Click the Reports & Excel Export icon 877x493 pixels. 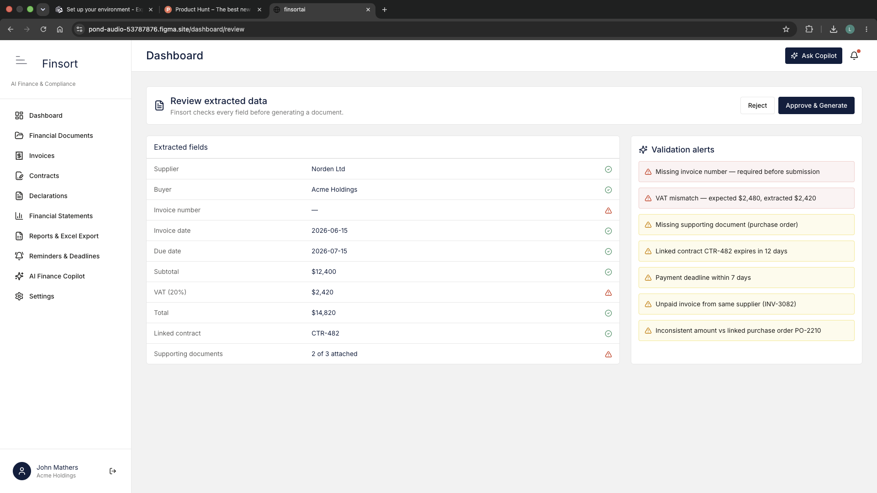(x=19, y=236)
